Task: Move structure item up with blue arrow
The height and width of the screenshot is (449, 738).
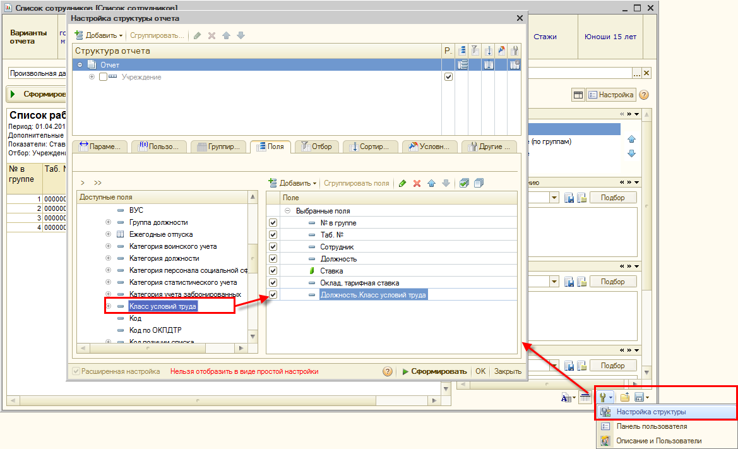Action: tap(227, 36)
